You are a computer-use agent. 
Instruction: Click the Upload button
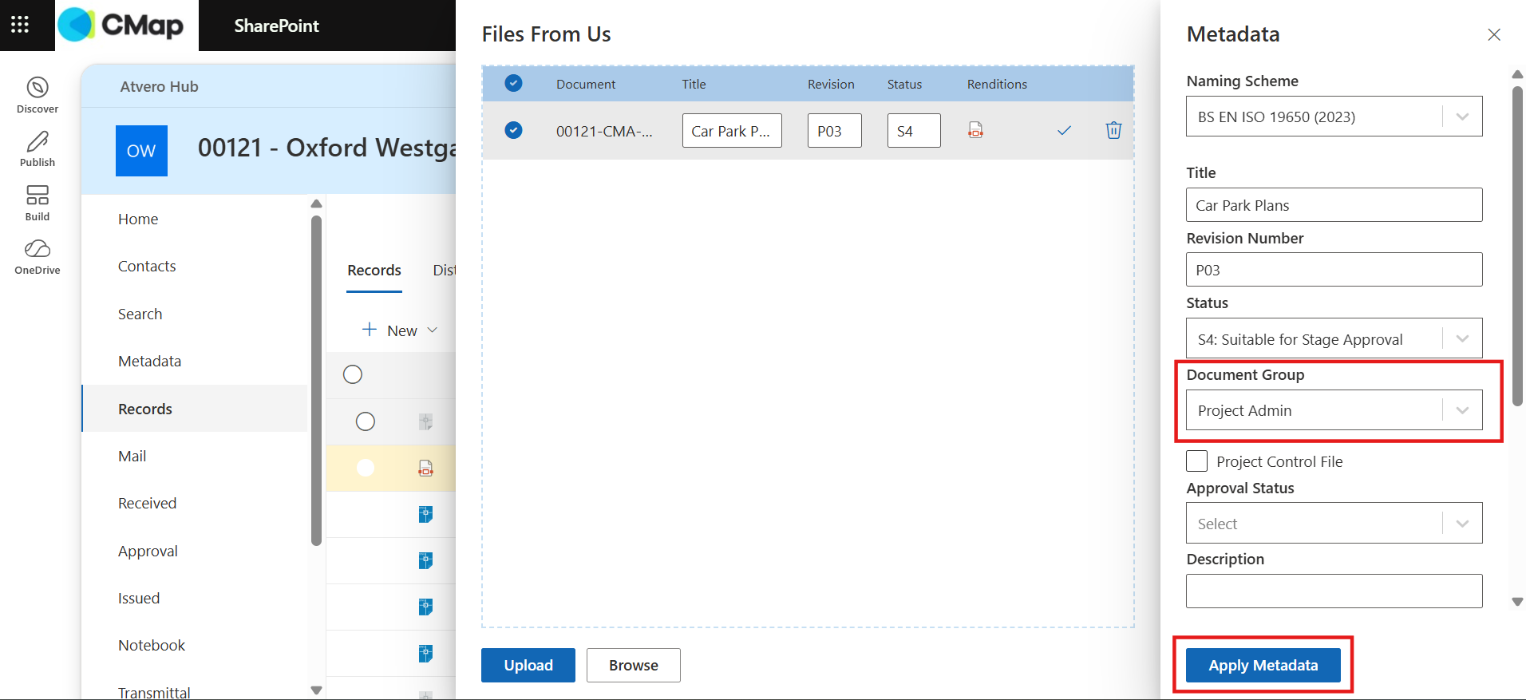coord(528,665)
